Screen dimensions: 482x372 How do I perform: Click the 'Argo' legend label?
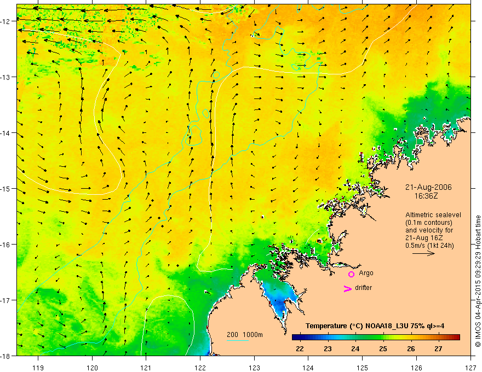[x=366, y=273]
